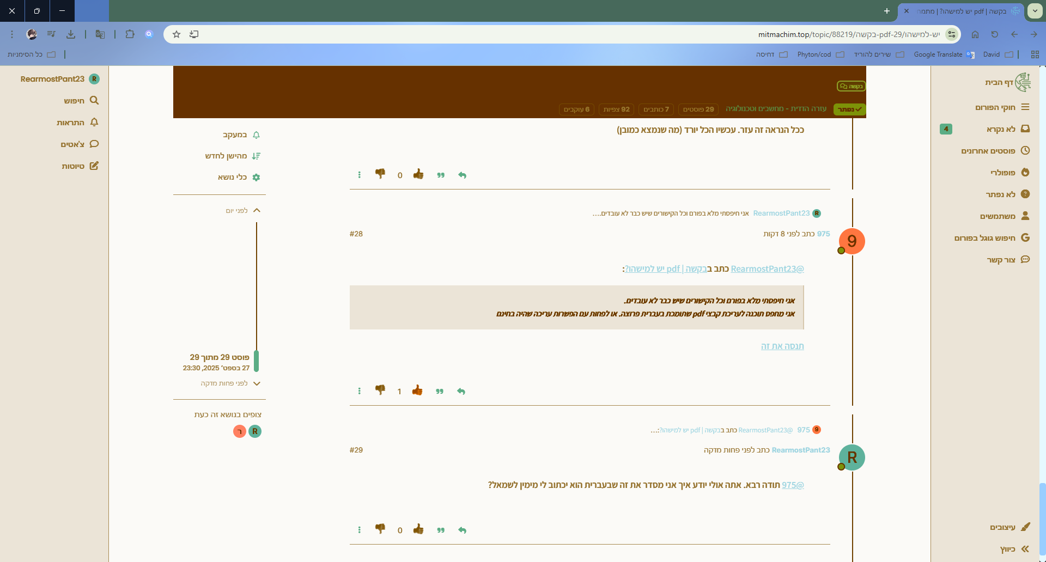1046x562 pixels.
Task: Downvote post #29 with thumbs down
Action: 380,529
